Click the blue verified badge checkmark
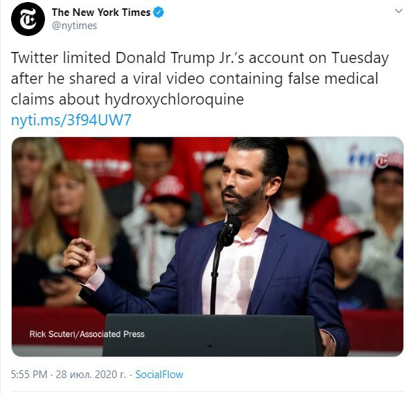The image size is (413, 394). [158, 12]
